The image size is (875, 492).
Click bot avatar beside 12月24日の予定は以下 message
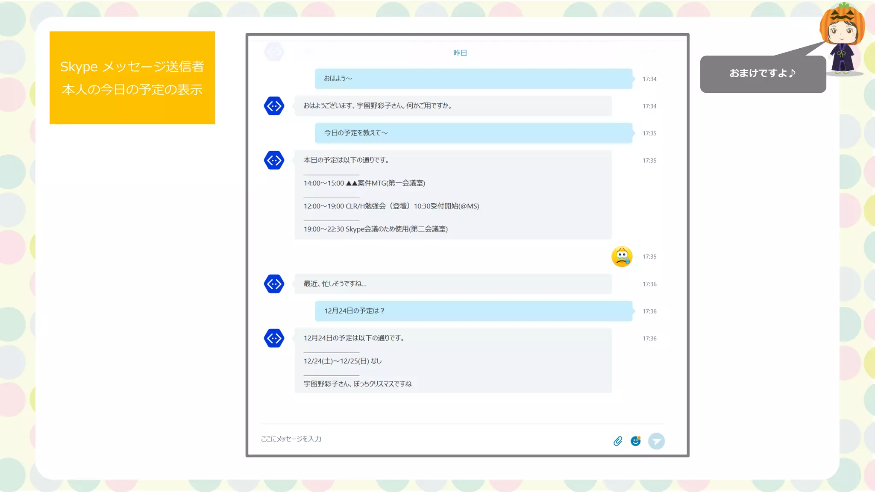[274, 338]
